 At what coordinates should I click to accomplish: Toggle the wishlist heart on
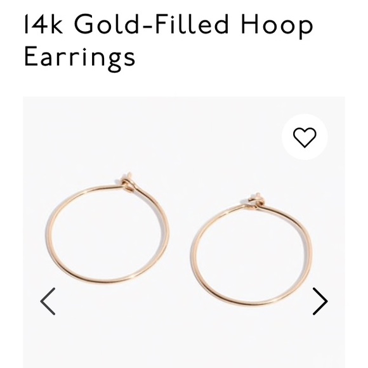pyautogui.click(x=305, y=137)
